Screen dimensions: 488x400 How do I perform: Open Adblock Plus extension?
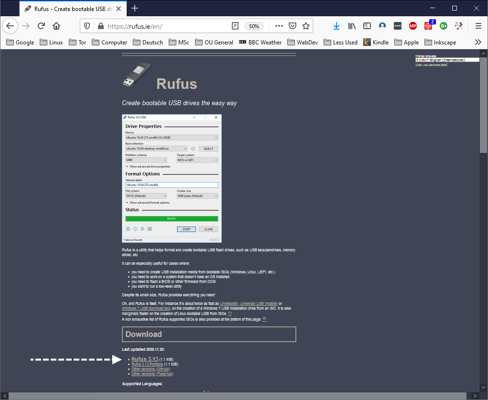pyautogui.click(x=413, y=26)
